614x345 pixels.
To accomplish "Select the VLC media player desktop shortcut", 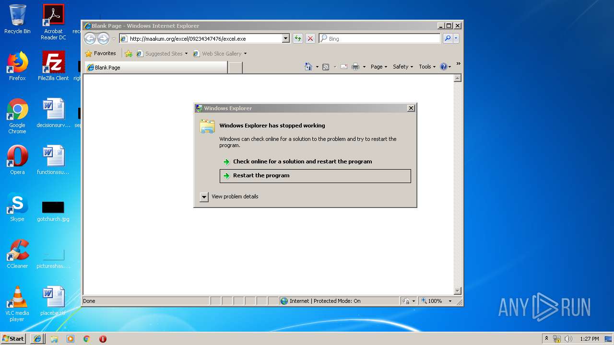I will 17,304.
